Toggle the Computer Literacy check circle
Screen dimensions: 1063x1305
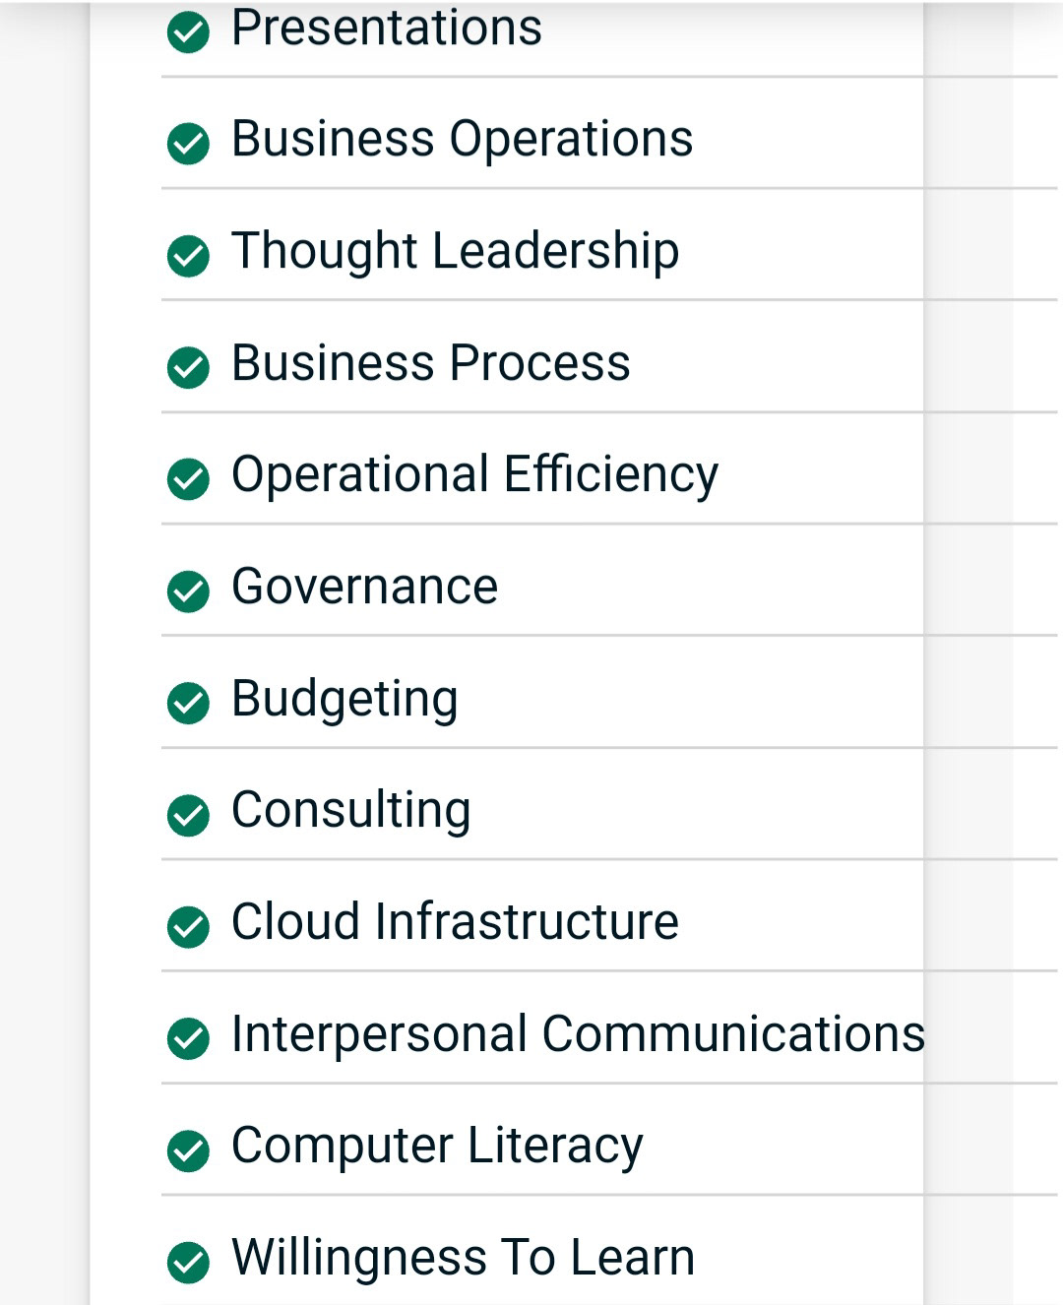click(188, 1150)
